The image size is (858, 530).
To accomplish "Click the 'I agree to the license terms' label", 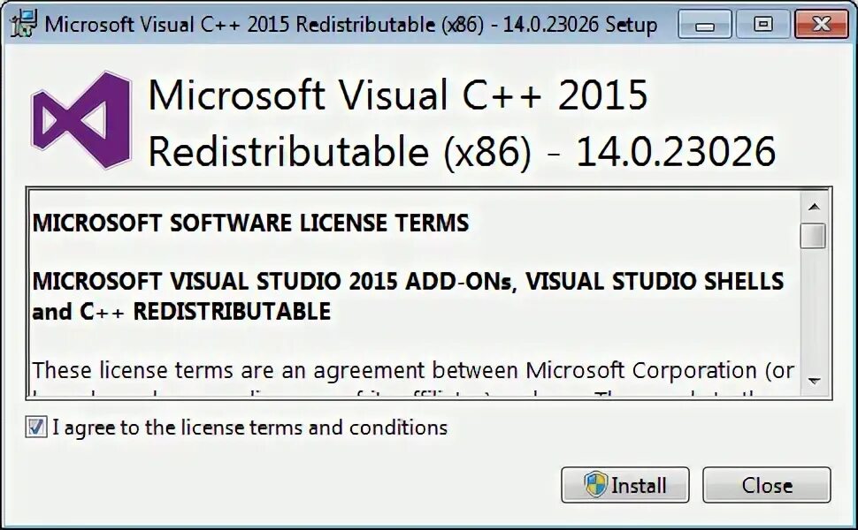I will point(249,428).
